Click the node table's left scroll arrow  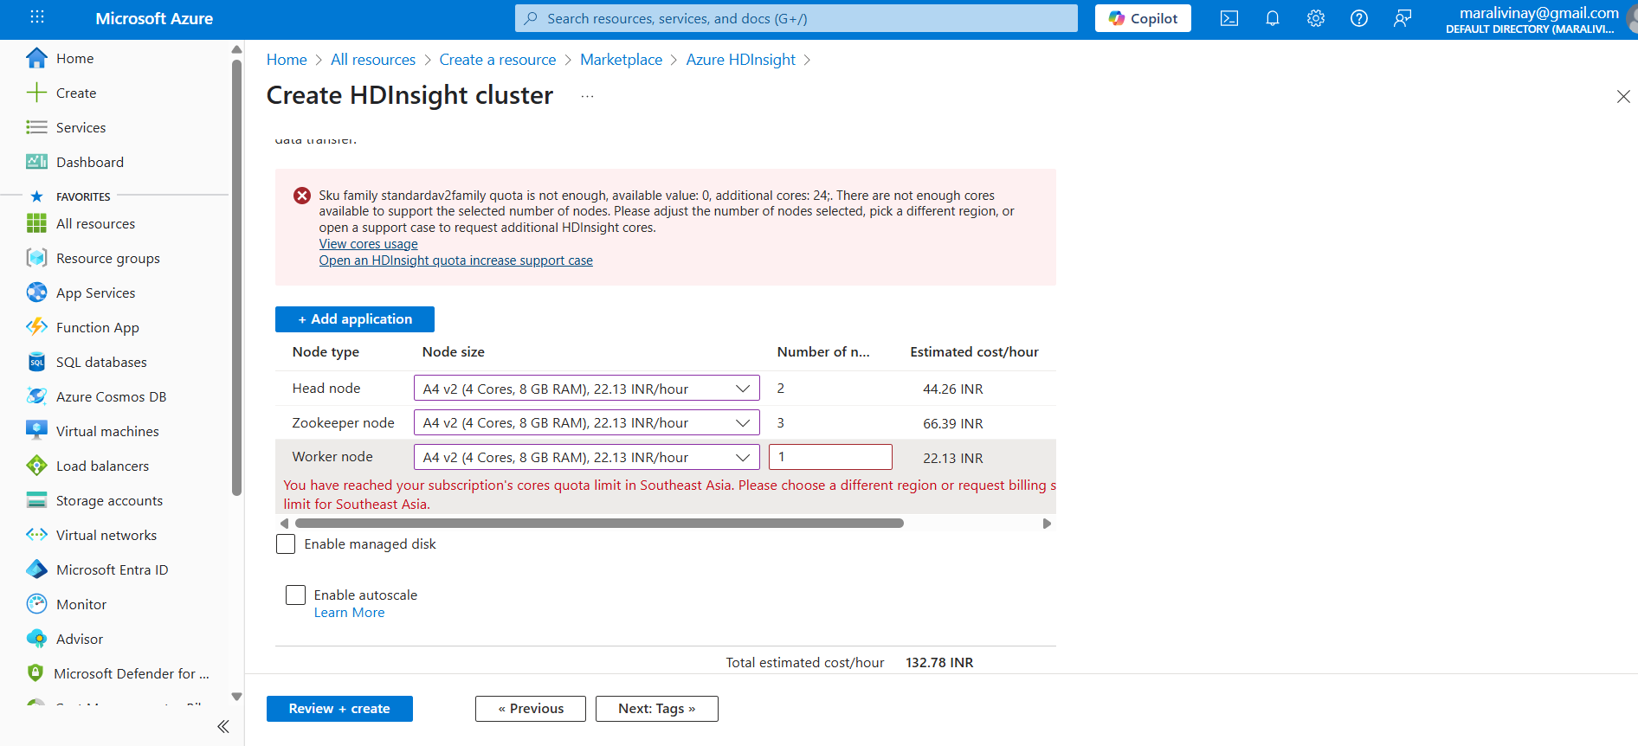click(284, 524)
